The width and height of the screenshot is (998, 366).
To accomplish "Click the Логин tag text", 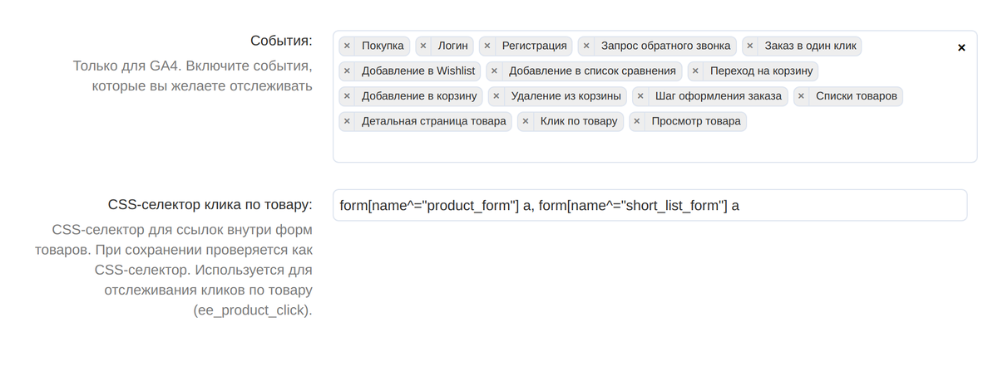I will point(453,46).
